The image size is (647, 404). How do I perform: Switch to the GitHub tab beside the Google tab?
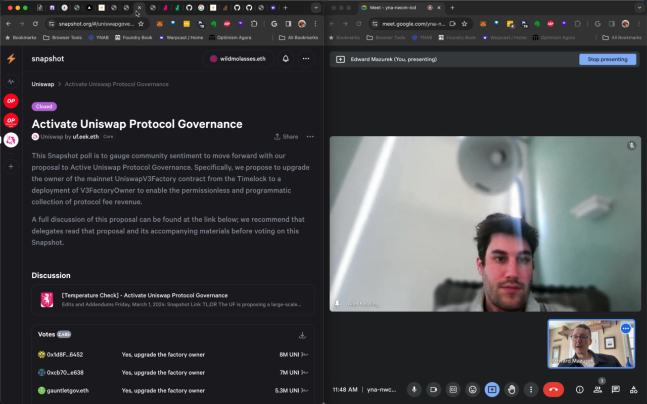(x=189, y=8)
